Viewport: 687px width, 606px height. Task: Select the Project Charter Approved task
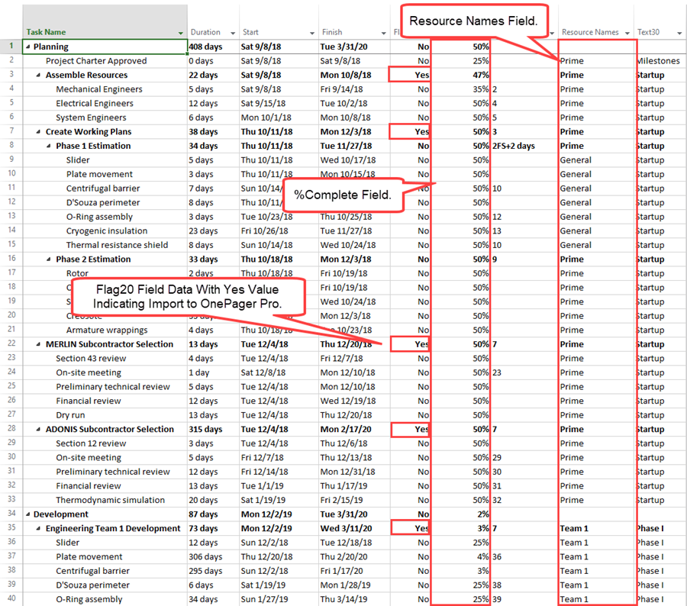95,61
